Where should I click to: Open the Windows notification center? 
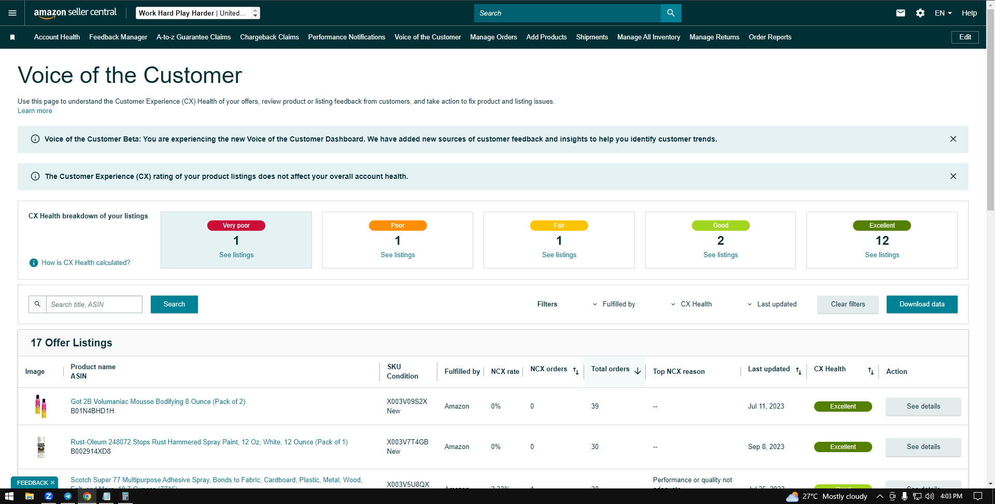tap(978, 496)
